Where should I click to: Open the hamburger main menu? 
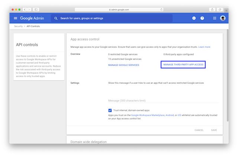pyautogui.click(x=16, y=18)
